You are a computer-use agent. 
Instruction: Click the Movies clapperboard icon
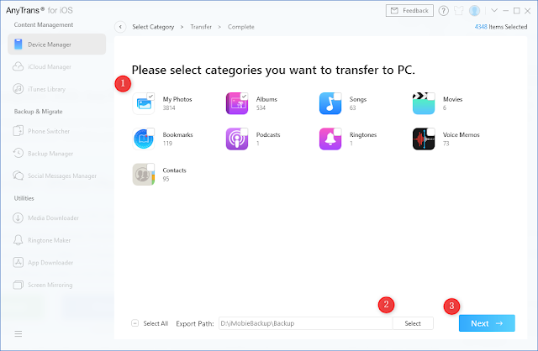click(424, 103)
